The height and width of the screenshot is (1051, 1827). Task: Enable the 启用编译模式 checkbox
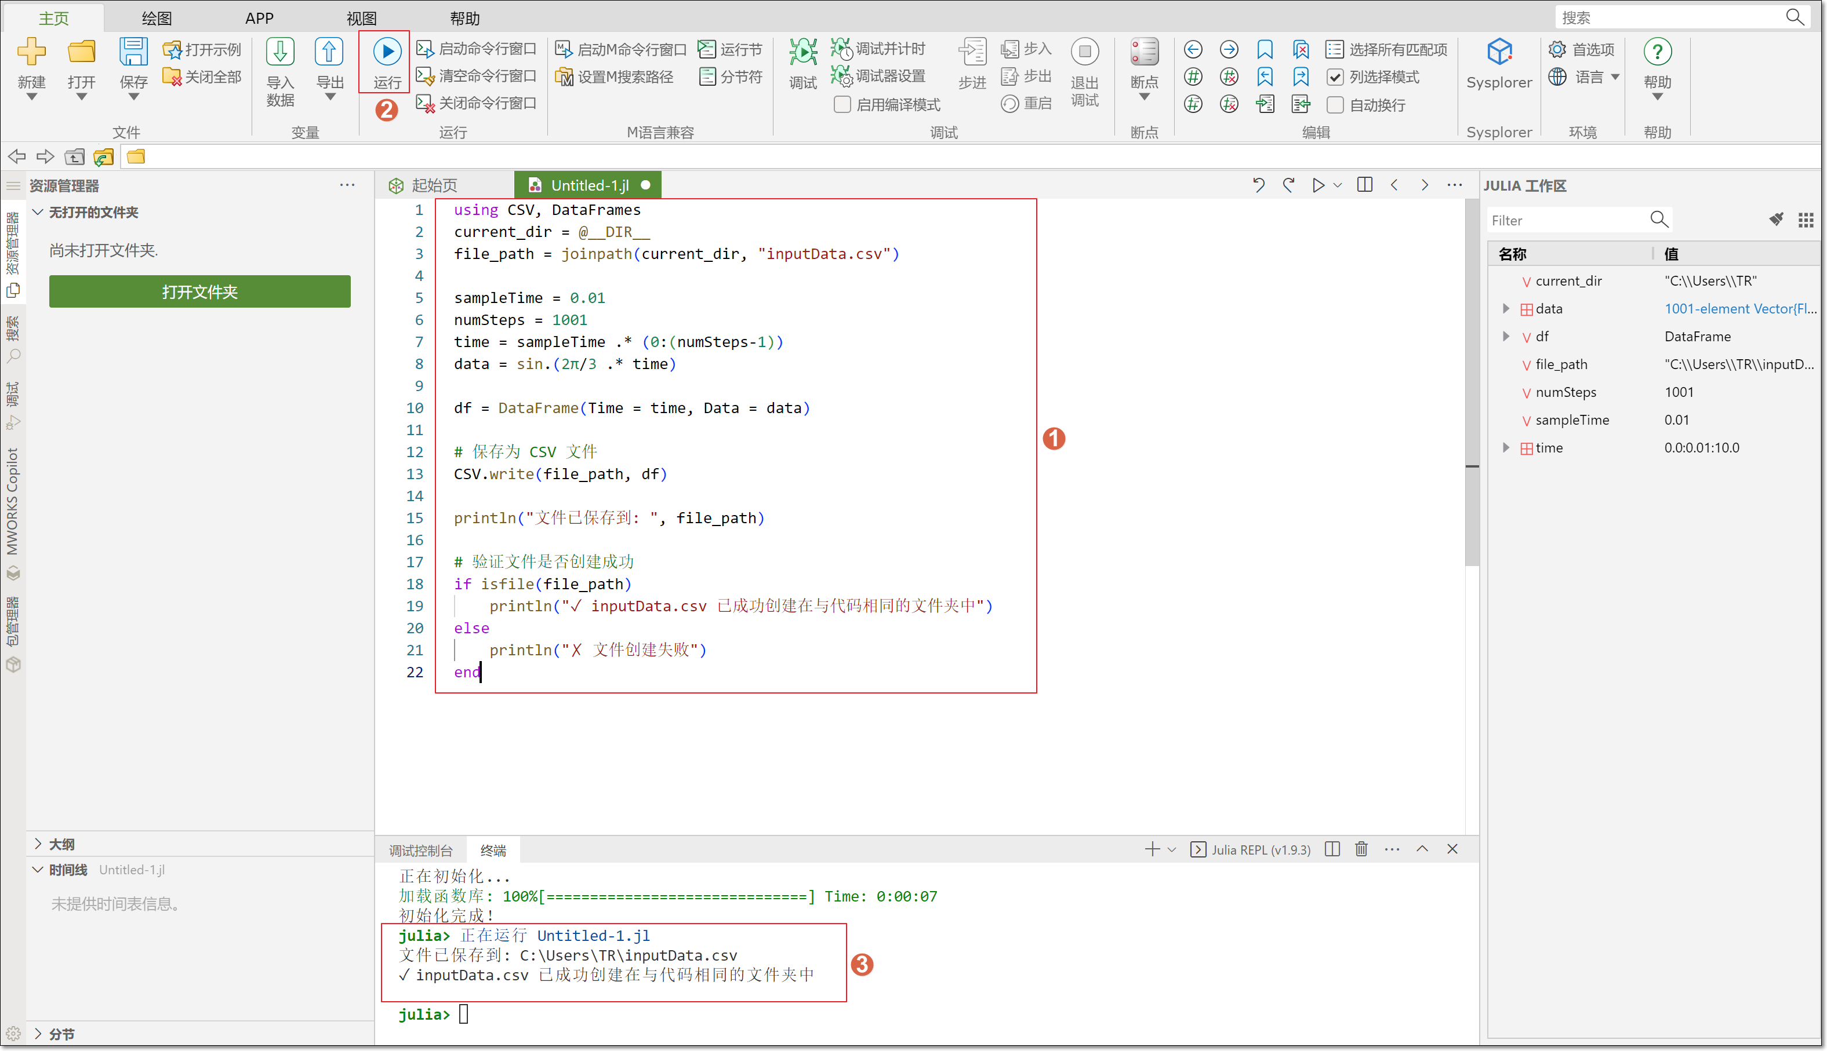(x=842, y=105)
